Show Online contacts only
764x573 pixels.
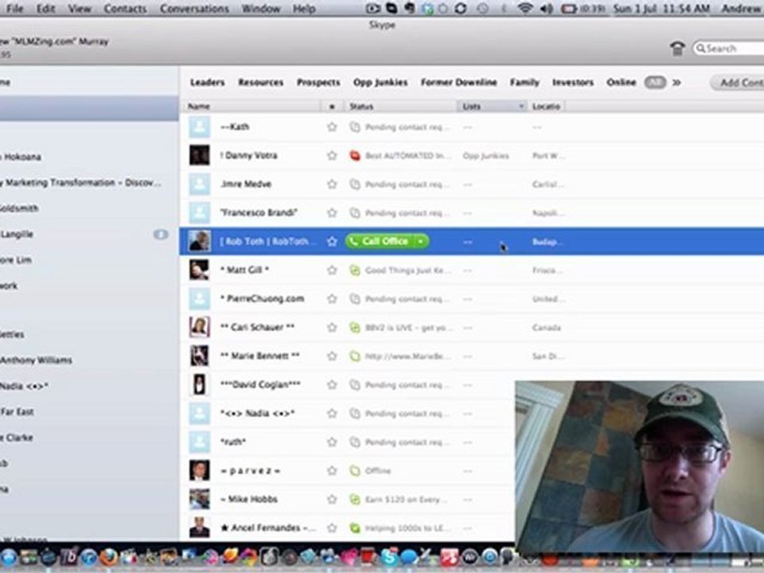click(x=622, y=82)
